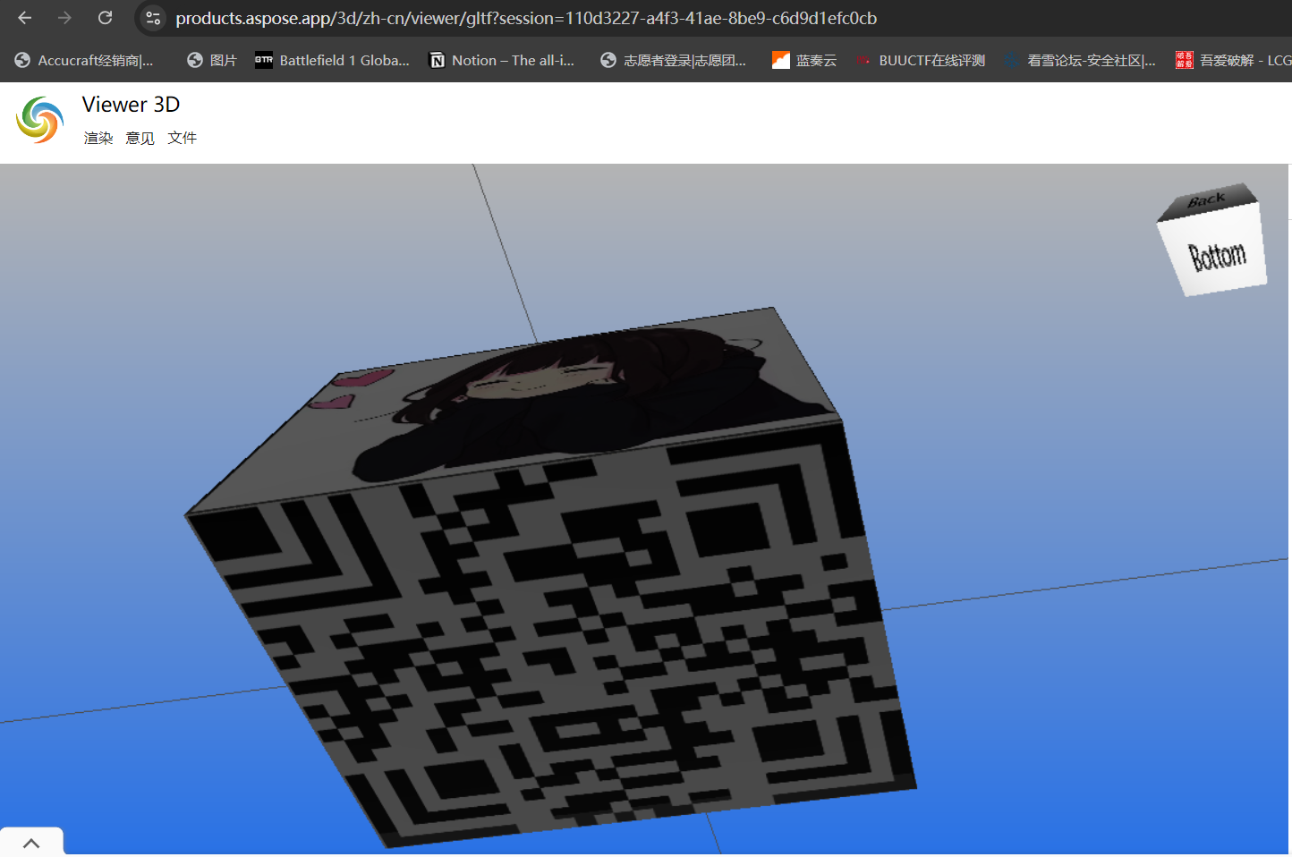
Task: Go back with the browser back arrow
Action: pos(25,18)
